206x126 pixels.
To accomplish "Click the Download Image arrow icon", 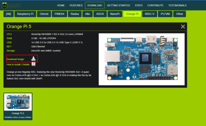I will tap(34, 59).
